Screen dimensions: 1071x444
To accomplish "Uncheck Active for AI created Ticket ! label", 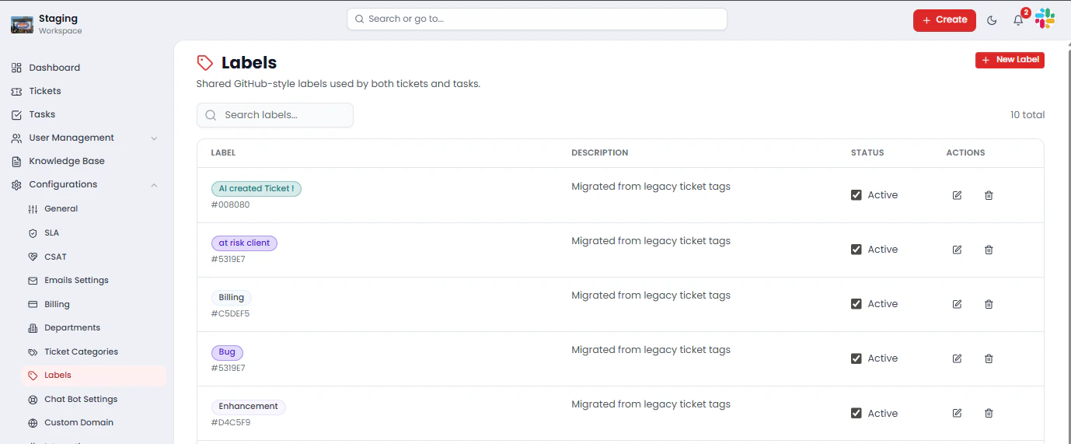I will [x=856, y=195].
